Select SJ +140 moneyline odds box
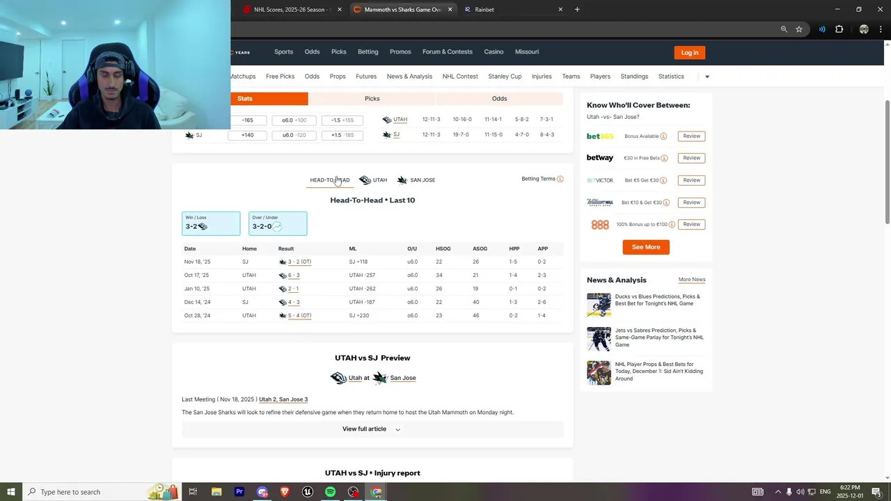This screenshot has height=501, width=891. click(x=247, y=135)
